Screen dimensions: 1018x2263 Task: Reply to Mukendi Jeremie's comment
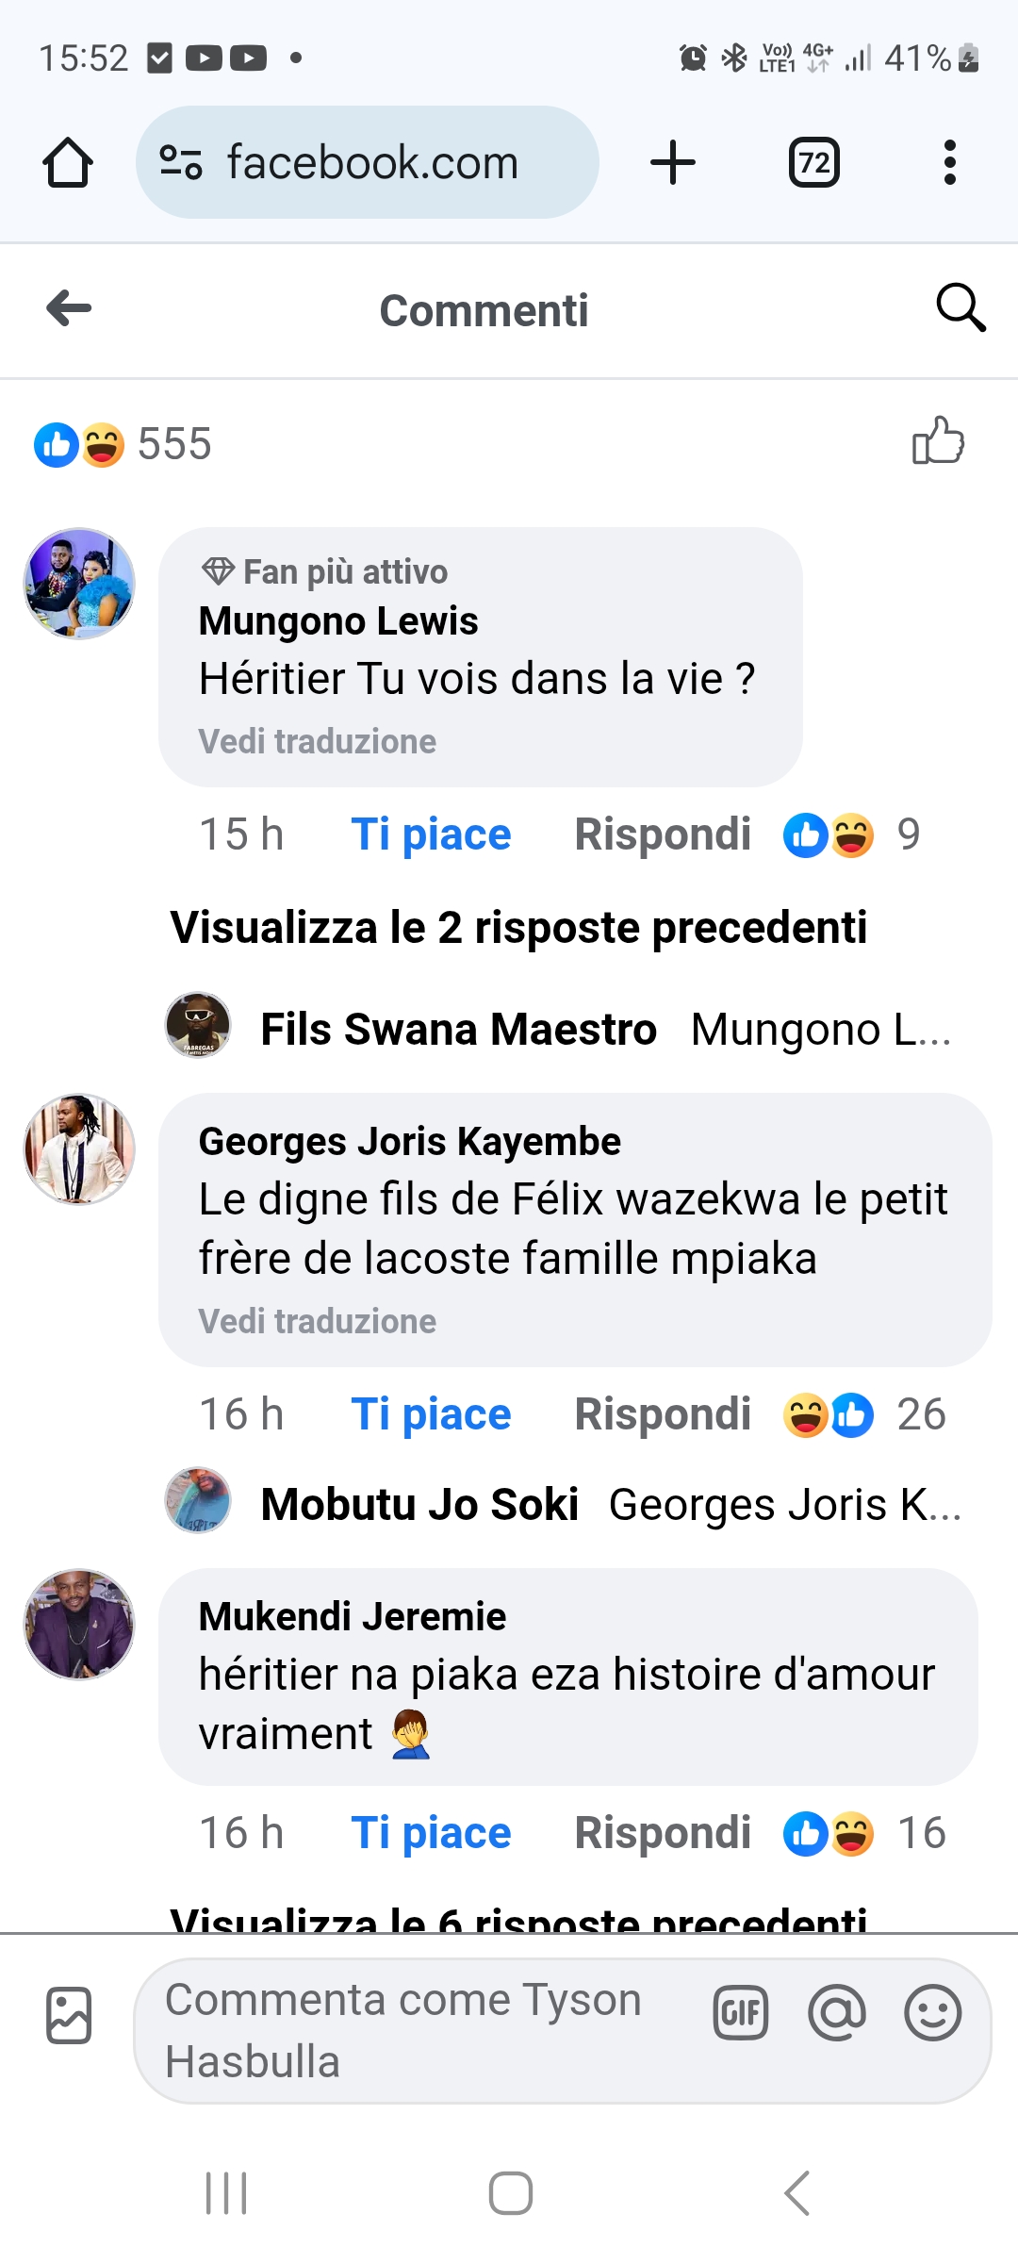pos(663,1833)
